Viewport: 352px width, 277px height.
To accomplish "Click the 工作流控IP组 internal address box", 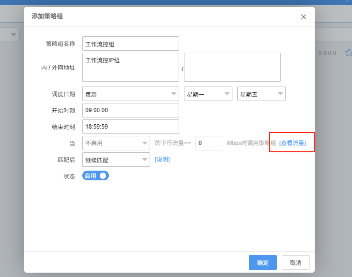I will pos(131,67).
